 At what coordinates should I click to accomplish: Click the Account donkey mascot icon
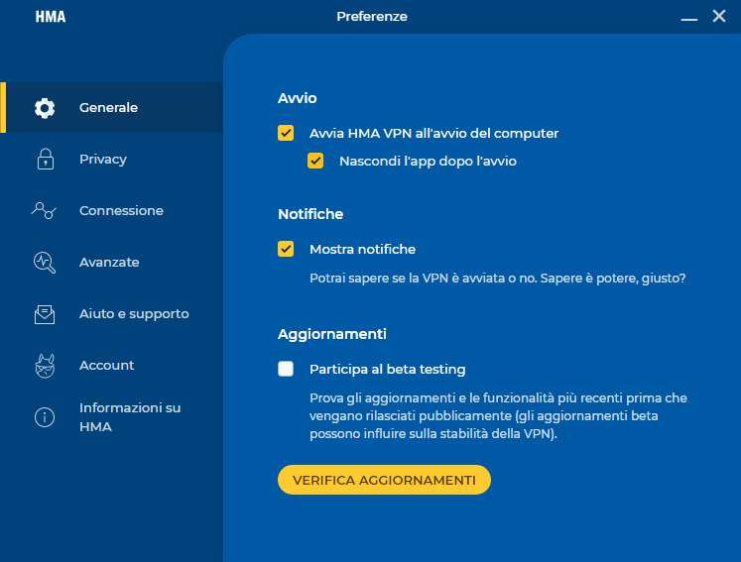click(45, 366)
